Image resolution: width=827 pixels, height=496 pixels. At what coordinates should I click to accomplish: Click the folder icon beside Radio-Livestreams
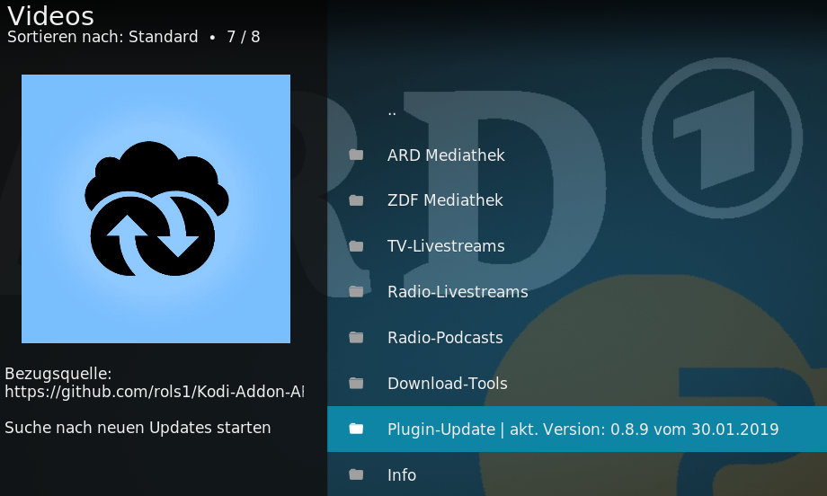[356, 291]
